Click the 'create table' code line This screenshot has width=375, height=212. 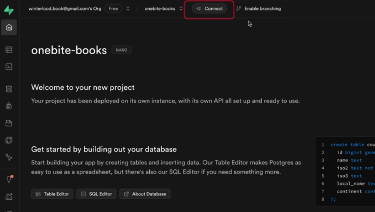[353, 145]
